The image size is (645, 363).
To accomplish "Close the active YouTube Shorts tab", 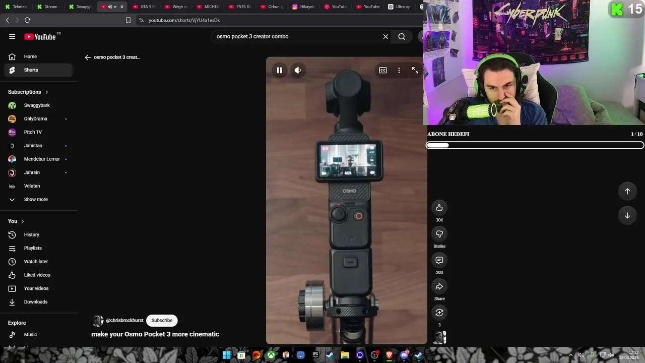I will 121,7.
